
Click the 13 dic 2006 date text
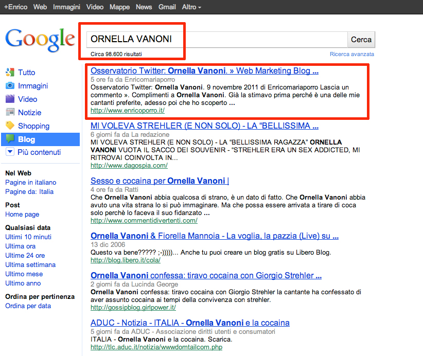(x=108, y=244)
